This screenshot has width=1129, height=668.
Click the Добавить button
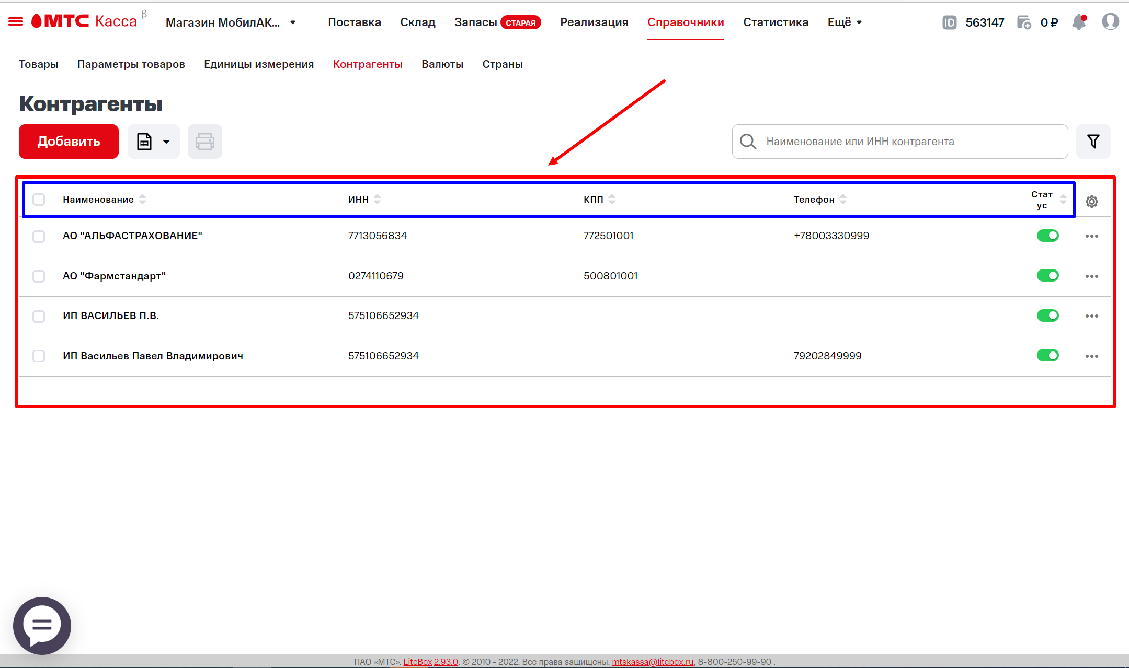coord(69,142)
